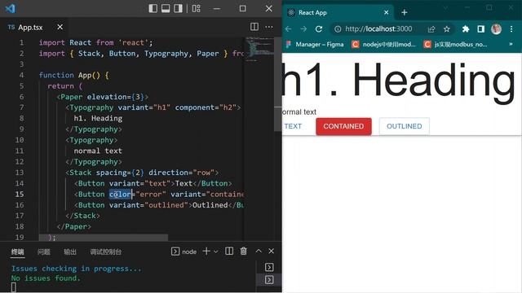Viewport: 522px width, 293px height.
Task: Click the 'normal text' paragraph on page
Action: click(299, 112)
